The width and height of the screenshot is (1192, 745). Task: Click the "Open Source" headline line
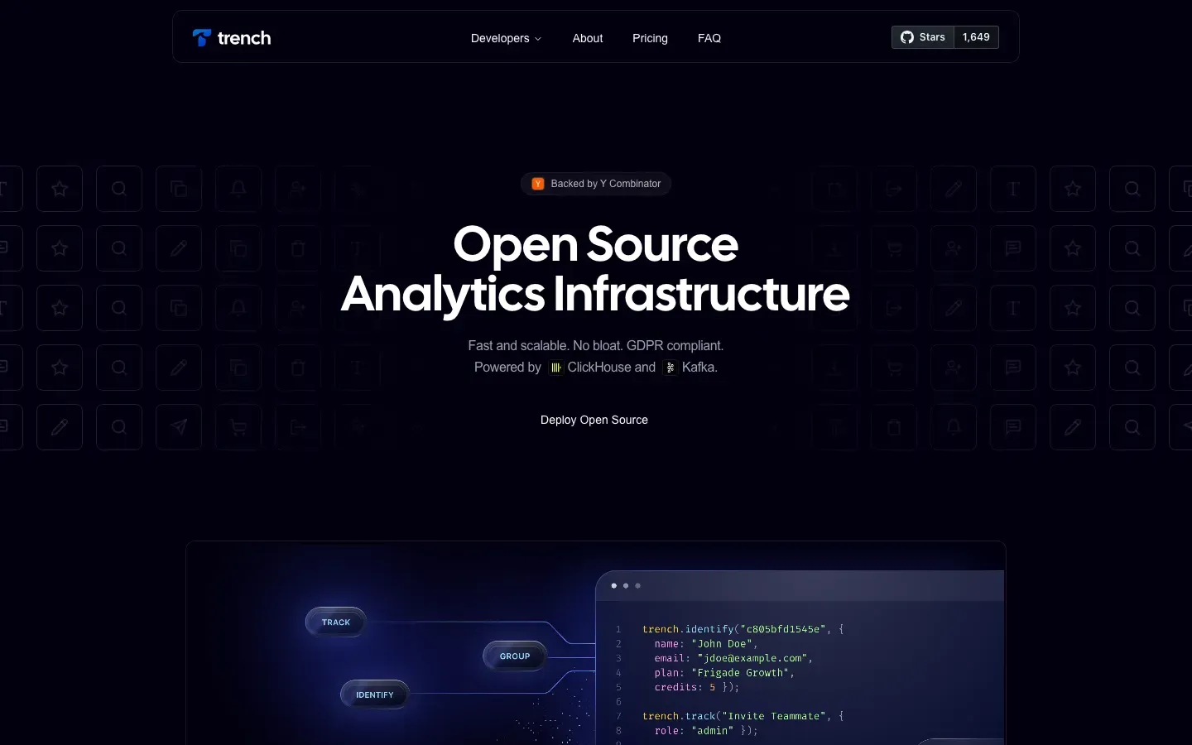click(595, 244)
